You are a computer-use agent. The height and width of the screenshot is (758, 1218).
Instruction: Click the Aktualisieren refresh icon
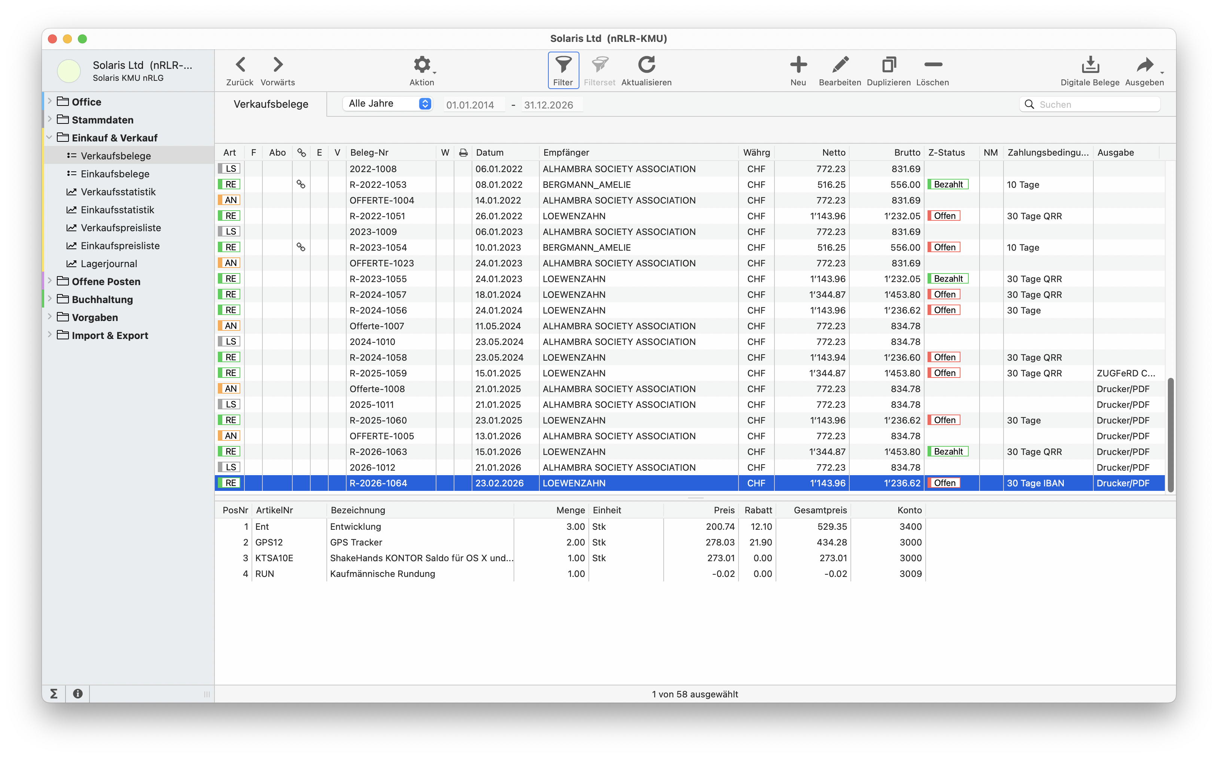tap(646, 65)
